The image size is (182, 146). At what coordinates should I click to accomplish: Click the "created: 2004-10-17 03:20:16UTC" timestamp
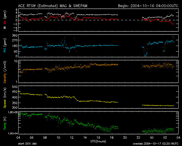tap(156, 144)
